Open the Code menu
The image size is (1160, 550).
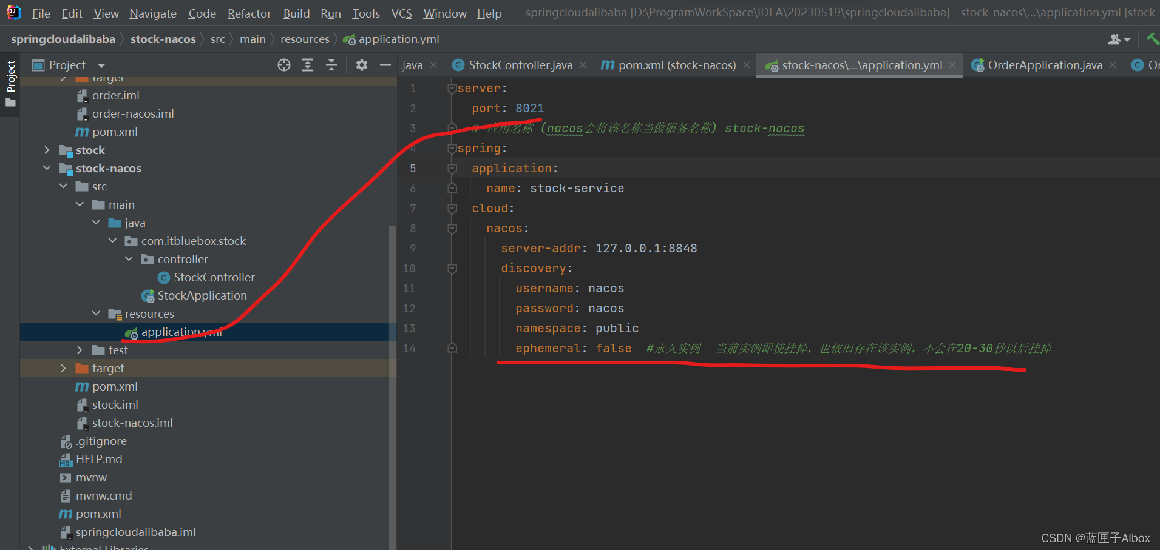tap(202, 13)
